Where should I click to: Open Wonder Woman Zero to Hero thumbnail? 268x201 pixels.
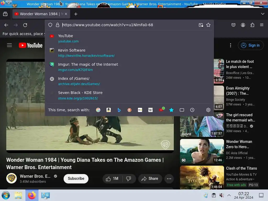click(202, 151)
